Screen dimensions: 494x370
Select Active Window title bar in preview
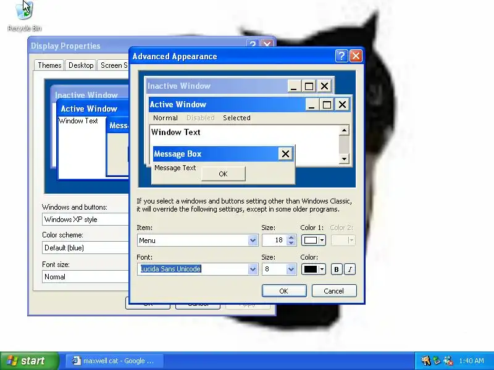point(227,104)
